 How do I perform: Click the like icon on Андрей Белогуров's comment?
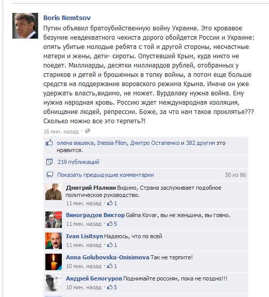pyautogui.click(x=110, y=287)
